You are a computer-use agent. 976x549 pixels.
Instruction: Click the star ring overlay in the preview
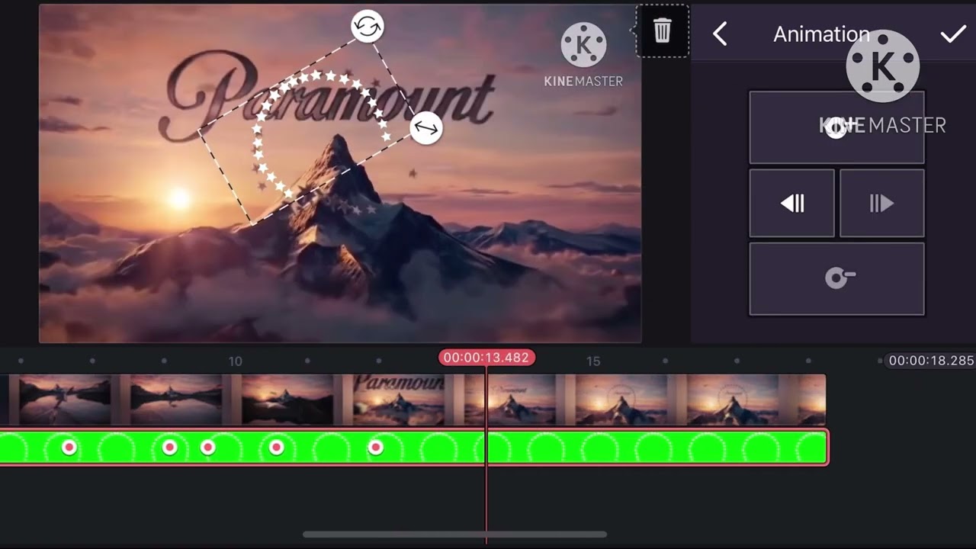click(x=320, y=133)
